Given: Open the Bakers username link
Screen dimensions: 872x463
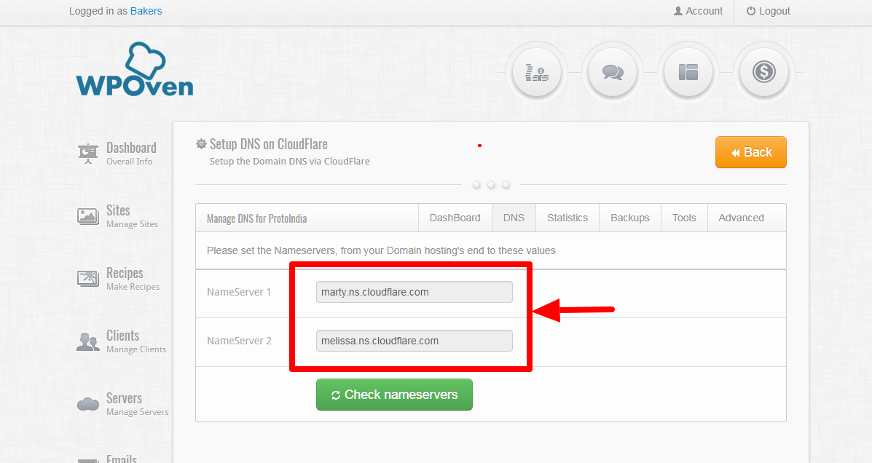Looking at the screenshot, I should [x=146, y=11].
